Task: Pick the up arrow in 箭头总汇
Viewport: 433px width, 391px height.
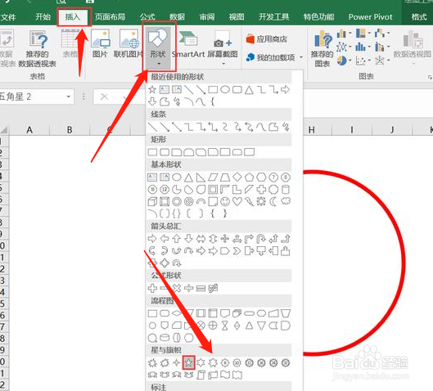Action: 177,238
